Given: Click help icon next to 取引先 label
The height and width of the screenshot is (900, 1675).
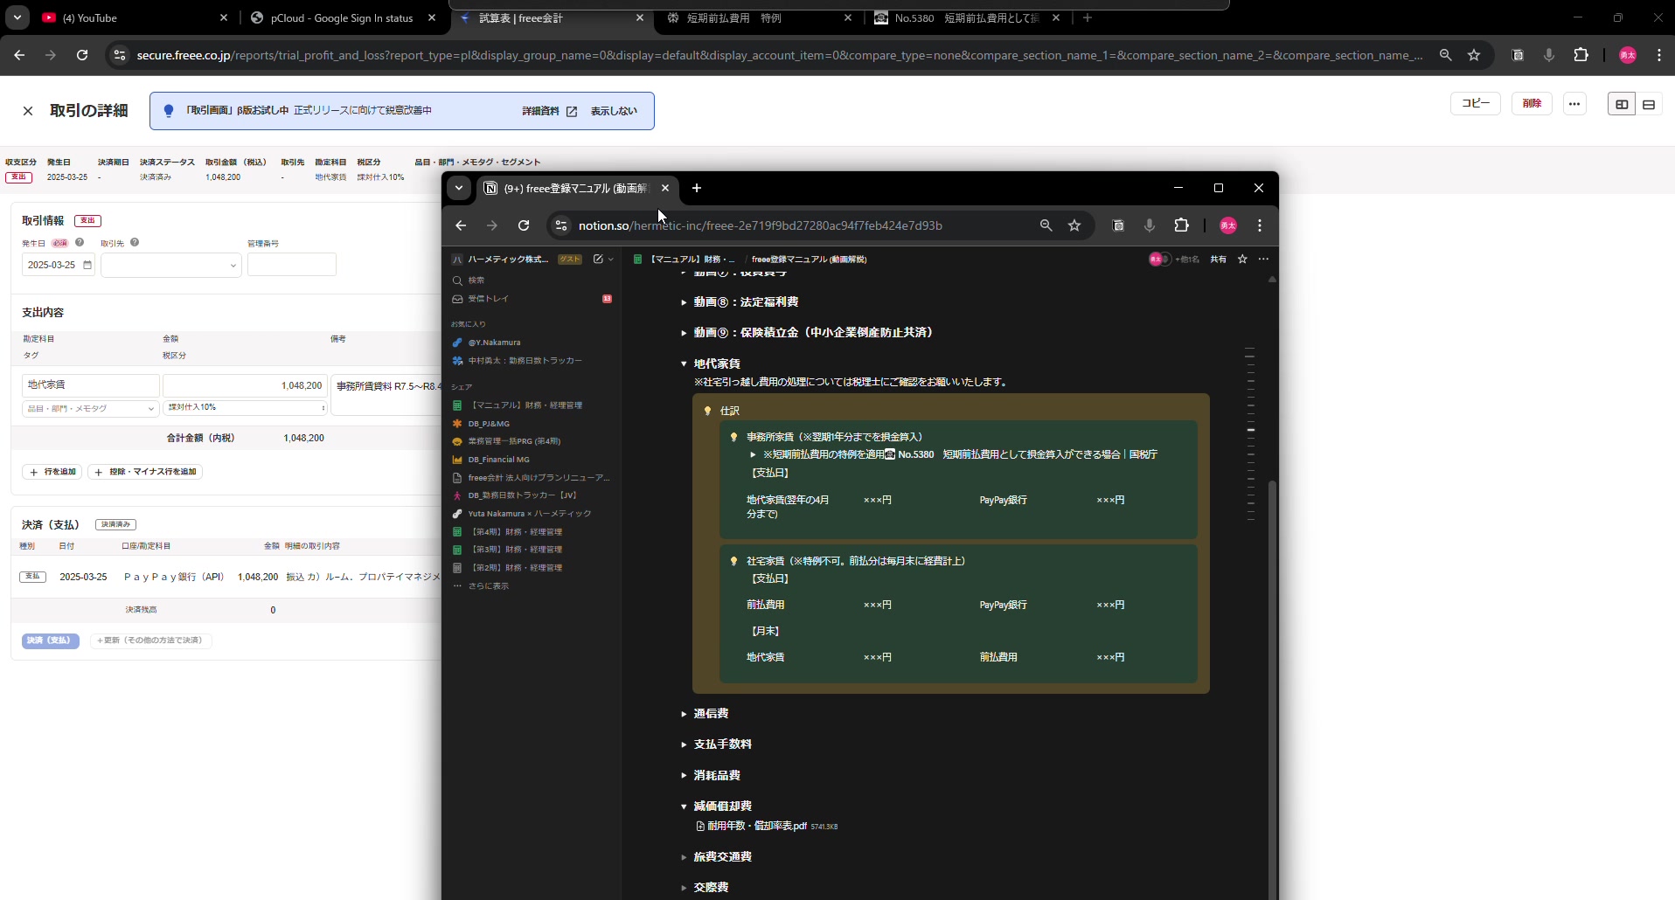Looking at the screenshot, I should pyautogui.click(x=135, y=243).
